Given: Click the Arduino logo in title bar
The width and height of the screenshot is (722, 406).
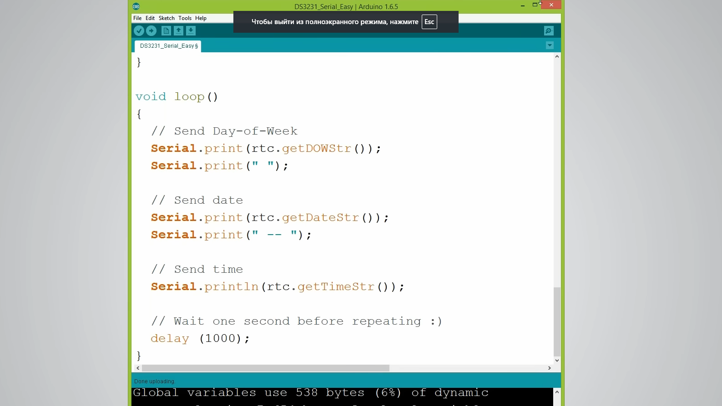Looking at the screenshot, I should click(136, 6).
